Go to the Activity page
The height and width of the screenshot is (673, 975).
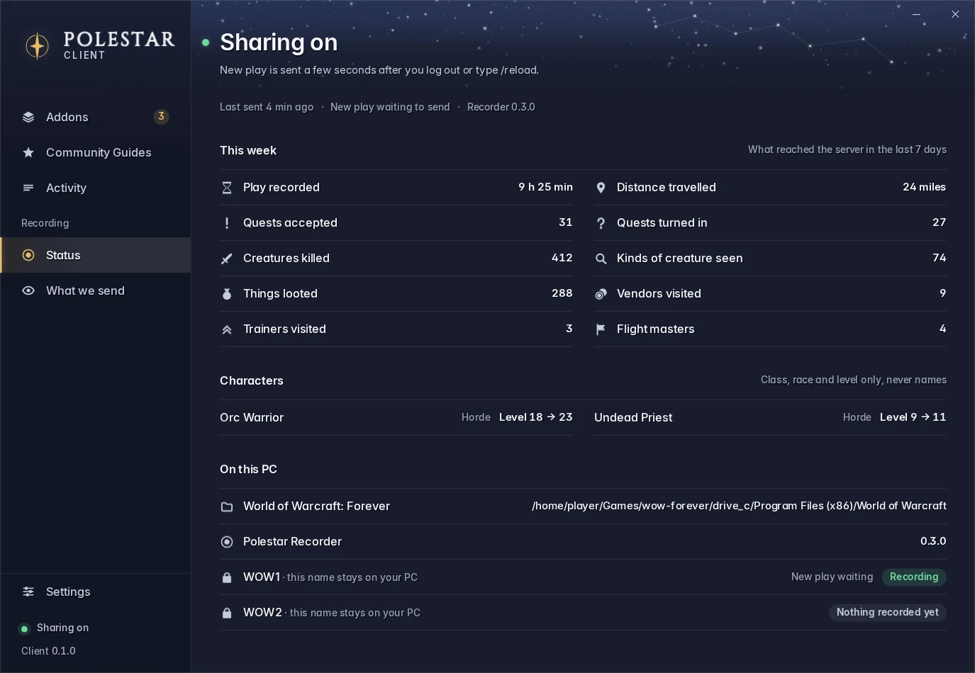pyautogui.click(x=96, y=188)
